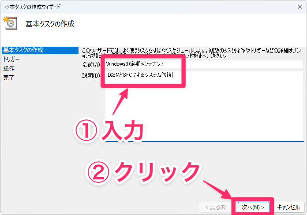Click the 説明(D): label
Screen dimensions: 307x215
[x=92, y=76]
